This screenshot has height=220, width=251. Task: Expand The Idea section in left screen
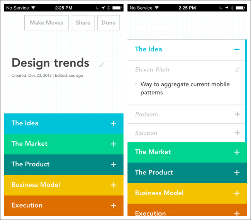pyautogui.click(x=64, y=124)
